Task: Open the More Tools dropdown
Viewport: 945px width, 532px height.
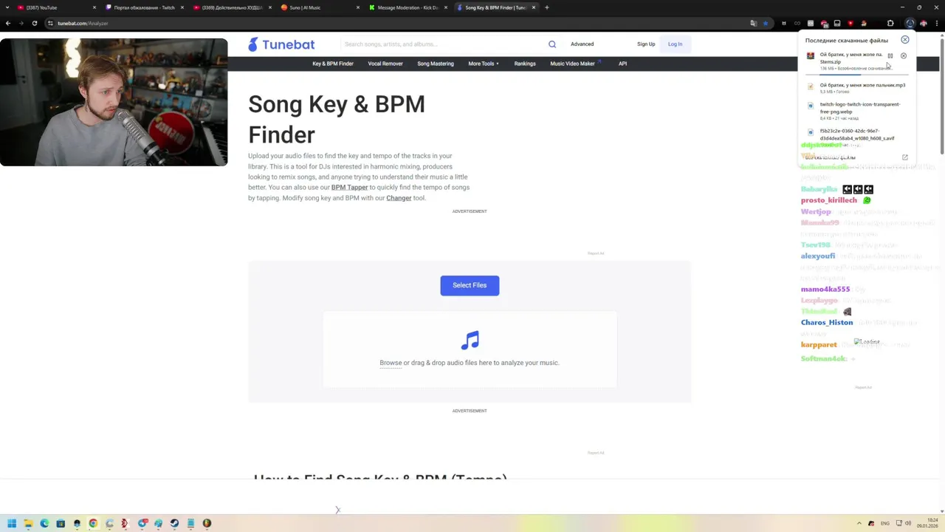Action: tap(484, 64)
